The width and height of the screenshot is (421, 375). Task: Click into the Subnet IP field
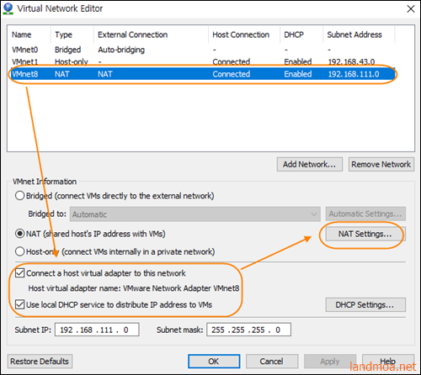[x=97, y=330]
